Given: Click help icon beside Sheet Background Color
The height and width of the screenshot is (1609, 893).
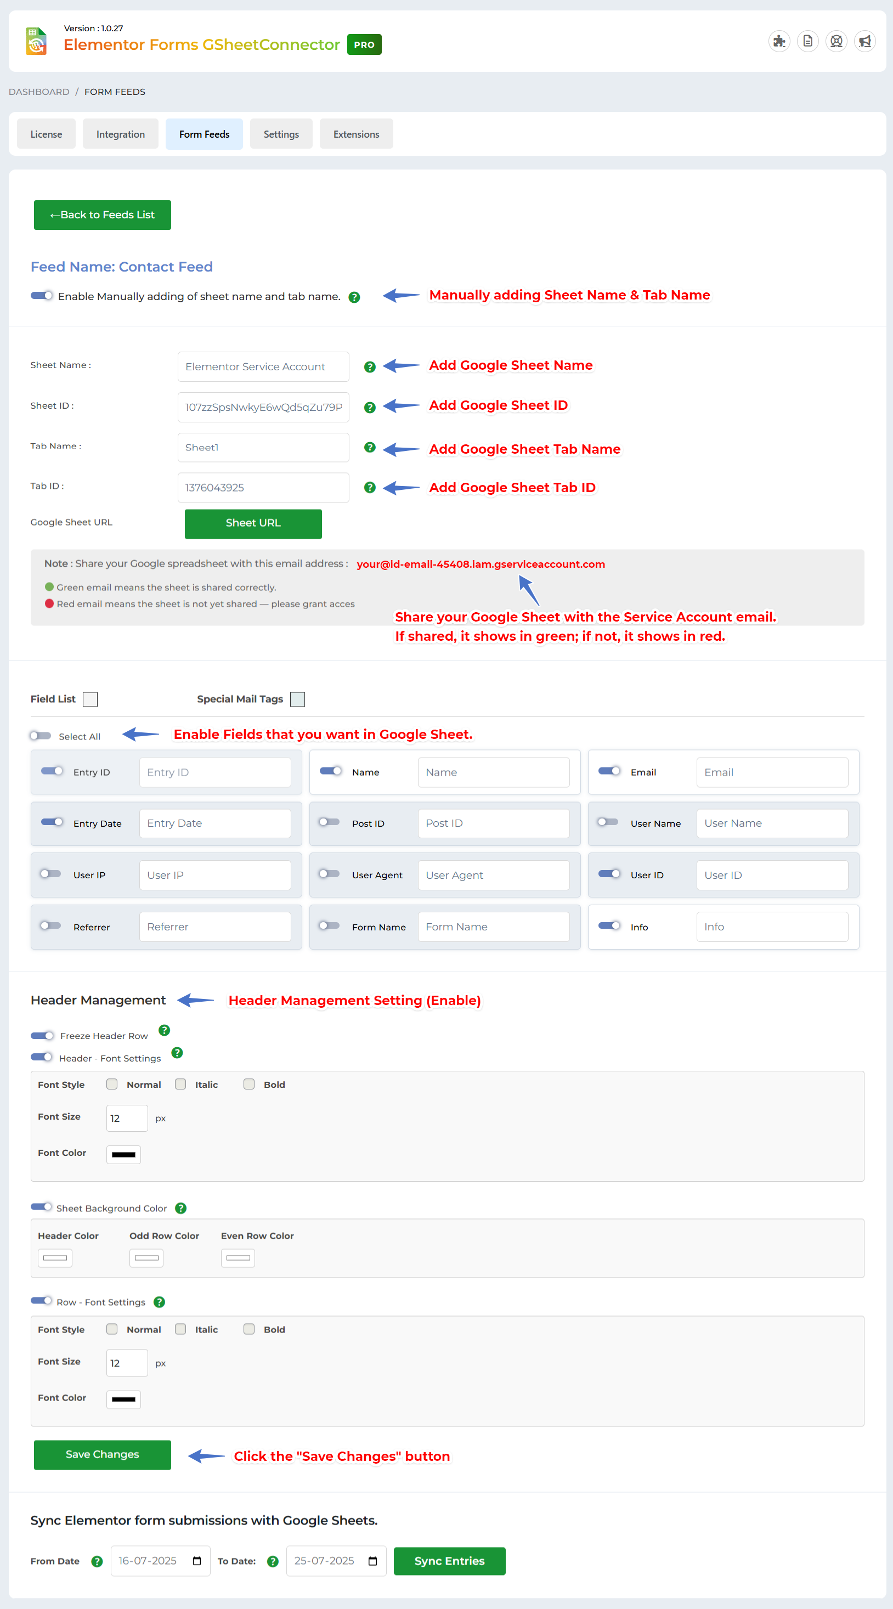Looking at the screenshot, I should pos(181,1208).
